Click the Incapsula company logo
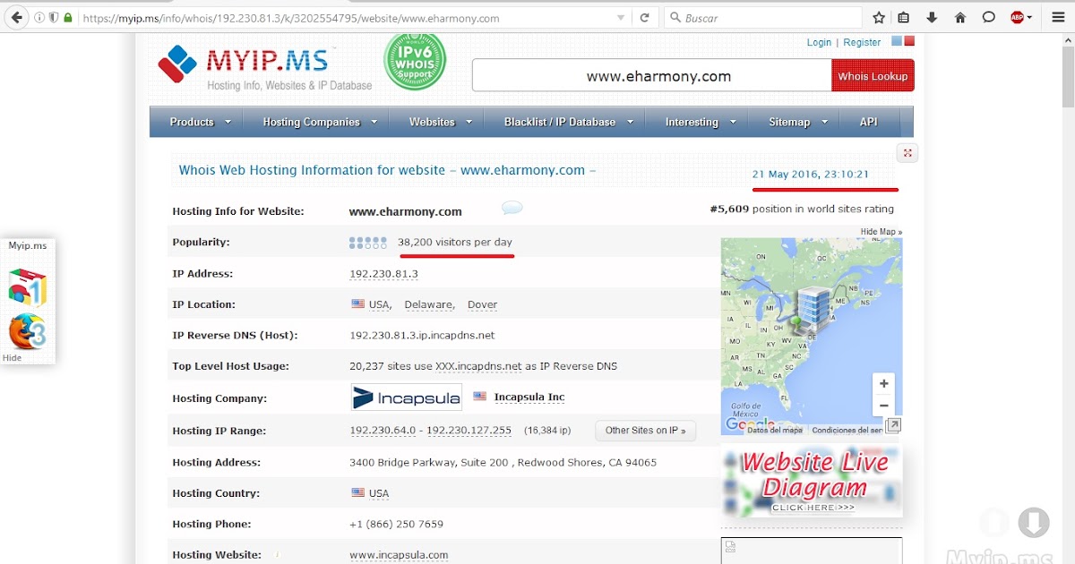The image size is (1075, 564). [x=406, y=397]
